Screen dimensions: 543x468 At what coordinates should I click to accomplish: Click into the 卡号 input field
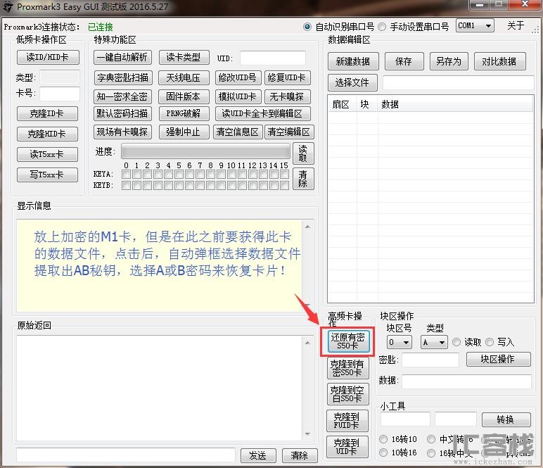60,94
